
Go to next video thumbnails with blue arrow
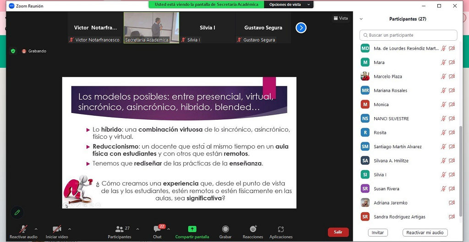point(301,28)
